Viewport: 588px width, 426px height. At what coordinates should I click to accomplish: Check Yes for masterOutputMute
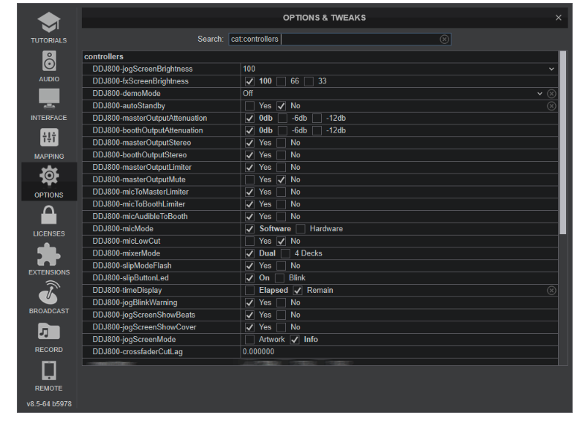(x=249, y=180)
